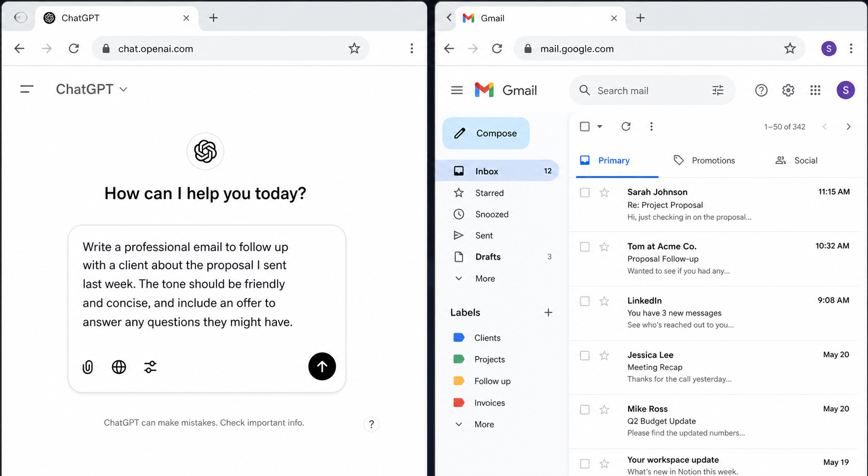Select the Tom at Acme Co. checkbox

[x=584, y=247]
